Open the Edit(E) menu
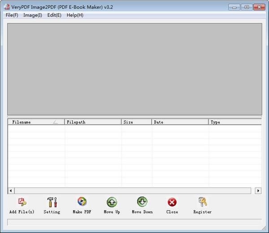 coord(54,15)
